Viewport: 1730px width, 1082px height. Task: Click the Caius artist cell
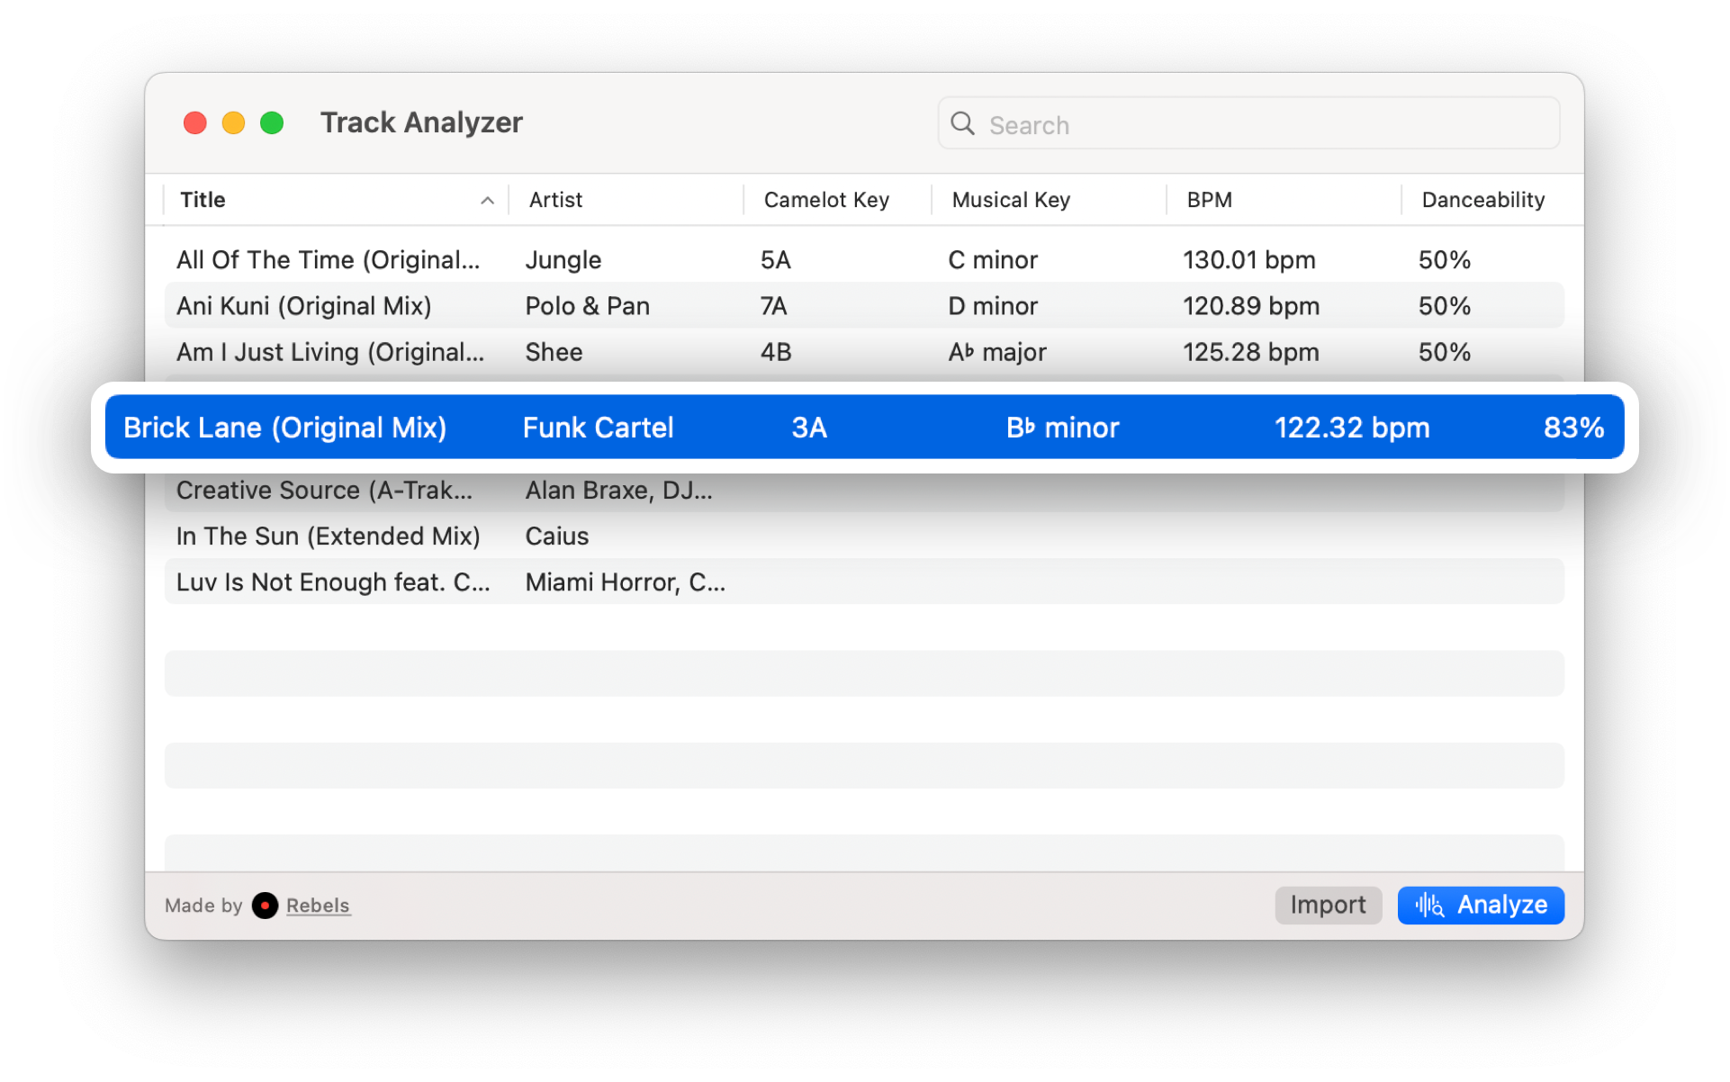click(x=557, y=536)
